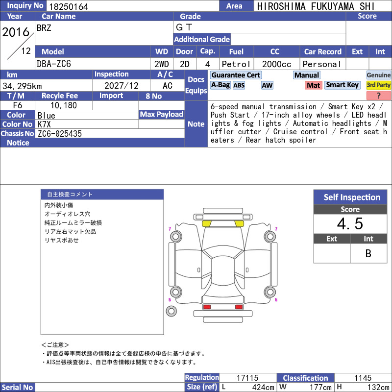This screenshot has height=392, width=392.
Task: Select the AW equipment badge
Action: click(x=267, y=85)
